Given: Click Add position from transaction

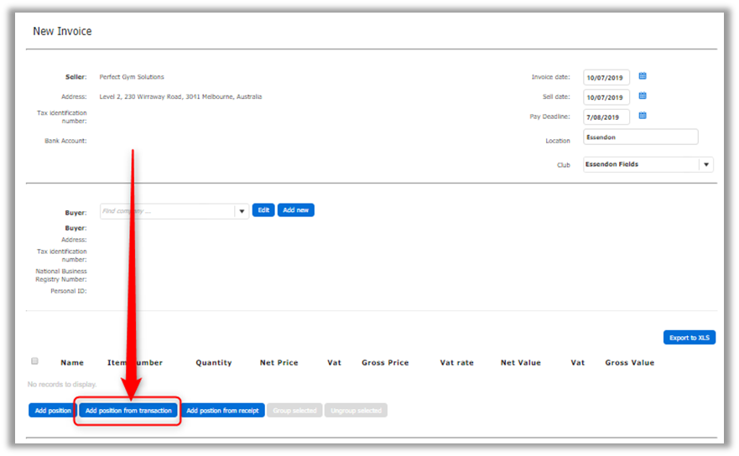Looking at the screenshot, I should coord(128,411).
